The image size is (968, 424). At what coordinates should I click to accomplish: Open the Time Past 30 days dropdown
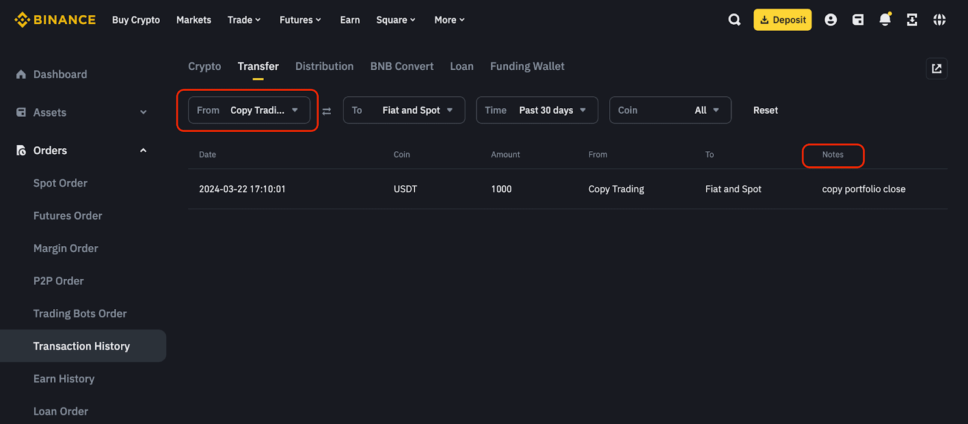point(537,110)
